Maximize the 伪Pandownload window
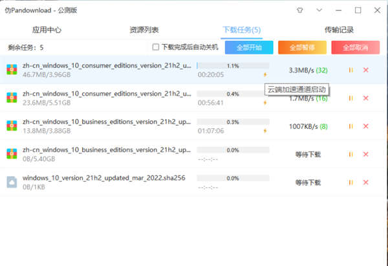The image size is (388, 266). point(358,10)
